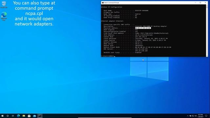Open Cortana search circle on taskbar
This screenshot has height=118, width=210.
click(8, 116)
